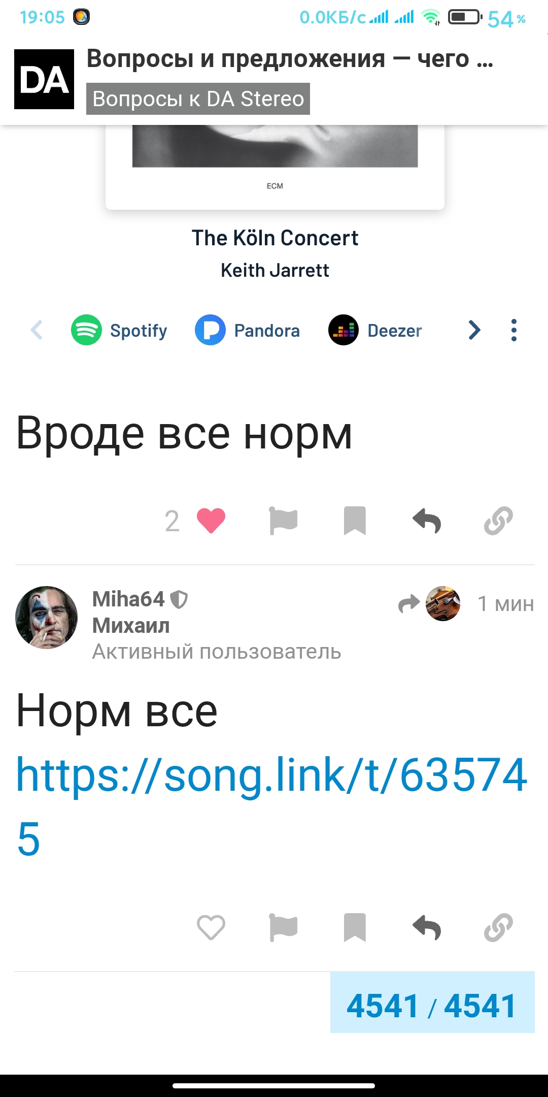Reply to the 'Вроде все норм' post
This screenshot has width=548, height=1097.
click(x=427, y=521)
